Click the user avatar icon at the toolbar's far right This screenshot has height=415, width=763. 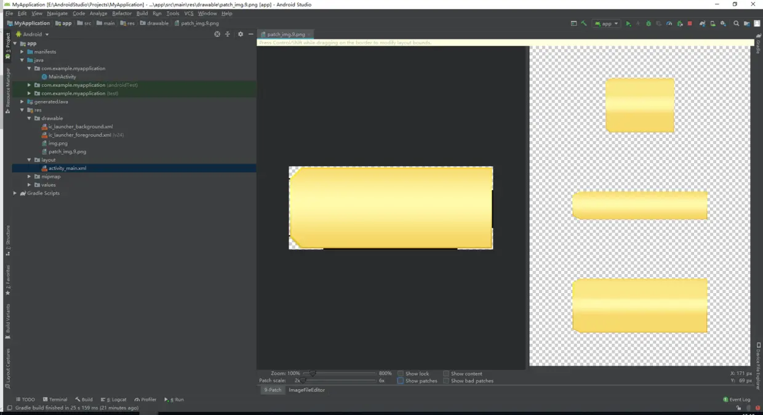click(x=757, y=23)
